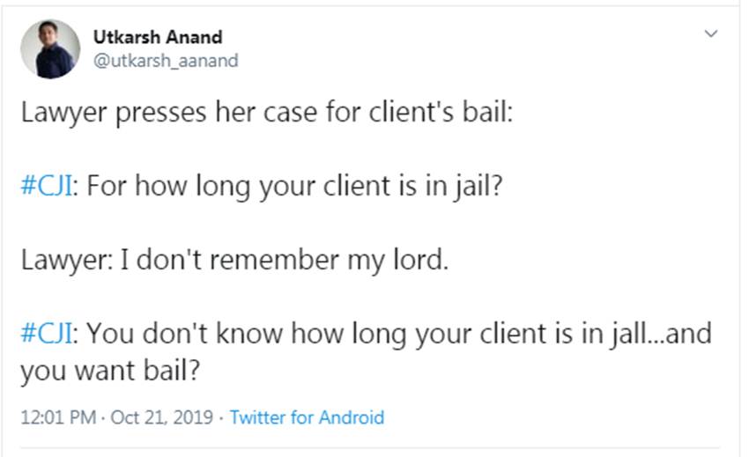Open the Twitter for Android source link
This screenshot has width=749, height=457.
click(307, 417)
